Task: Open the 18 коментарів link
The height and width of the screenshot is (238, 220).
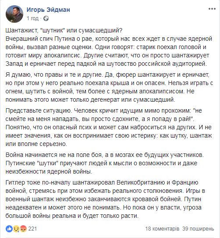Action: pos(162,229)
